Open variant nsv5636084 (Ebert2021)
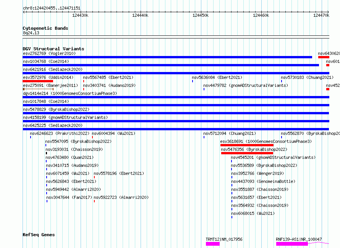The width and height of the screenshot is (340, 248). 217,77
